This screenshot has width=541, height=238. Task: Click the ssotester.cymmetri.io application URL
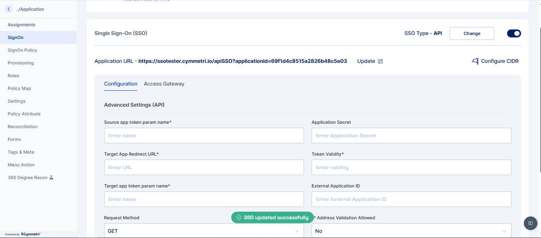pos(243,61)
